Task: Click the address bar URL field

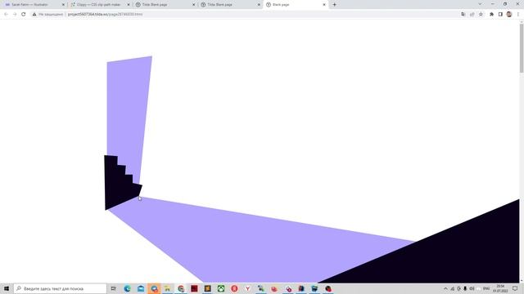Action: coord(105,15)
